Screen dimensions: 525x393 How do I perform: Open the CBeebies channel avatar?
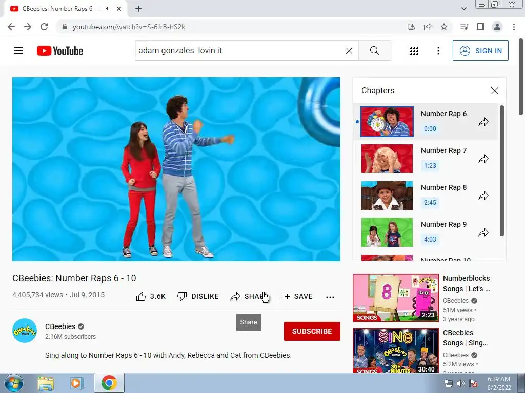coord(25,331)
